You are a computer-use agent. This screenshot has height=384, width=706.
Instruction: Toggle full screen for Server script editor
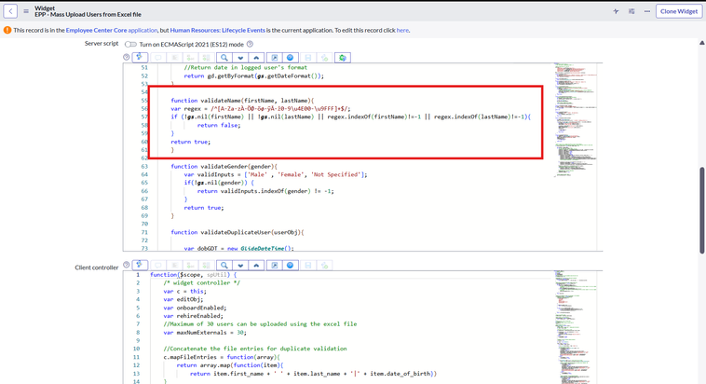point(274,57)
